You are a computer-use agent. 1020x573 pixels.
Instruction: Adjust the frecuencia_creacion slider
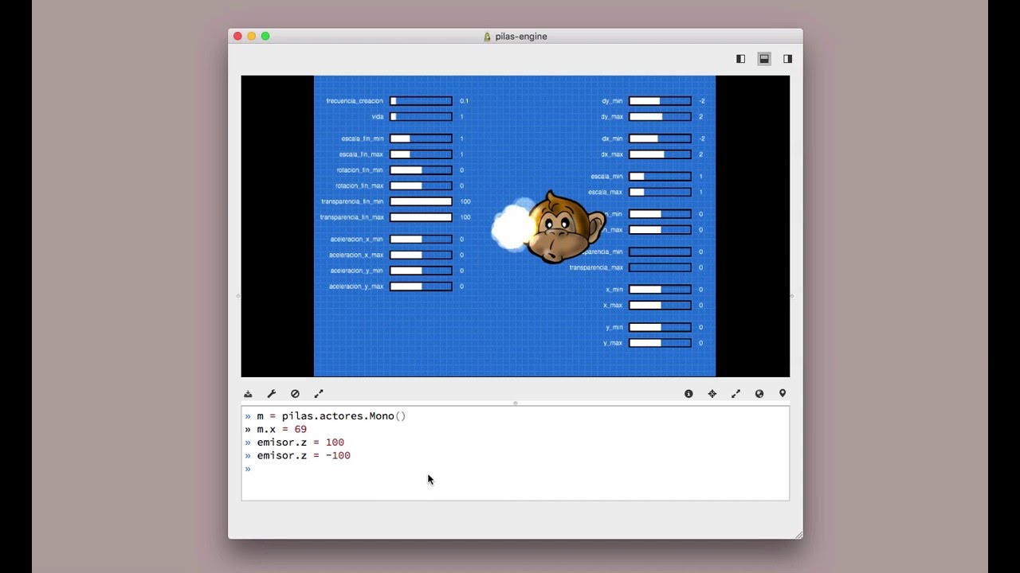click(421, 101)
